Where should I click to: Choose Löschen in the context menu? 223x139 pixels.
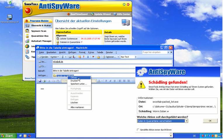pyautogui.click(x=79, y=103)
